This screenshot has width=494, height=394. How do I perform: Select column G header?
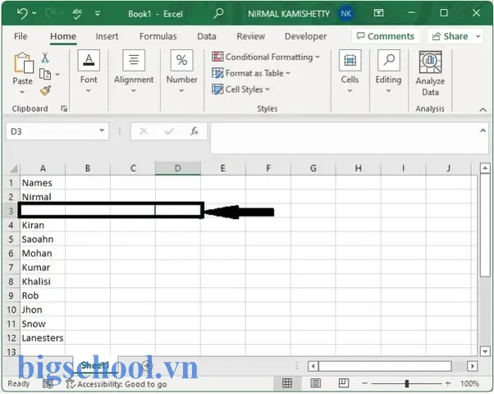(313, 168)
